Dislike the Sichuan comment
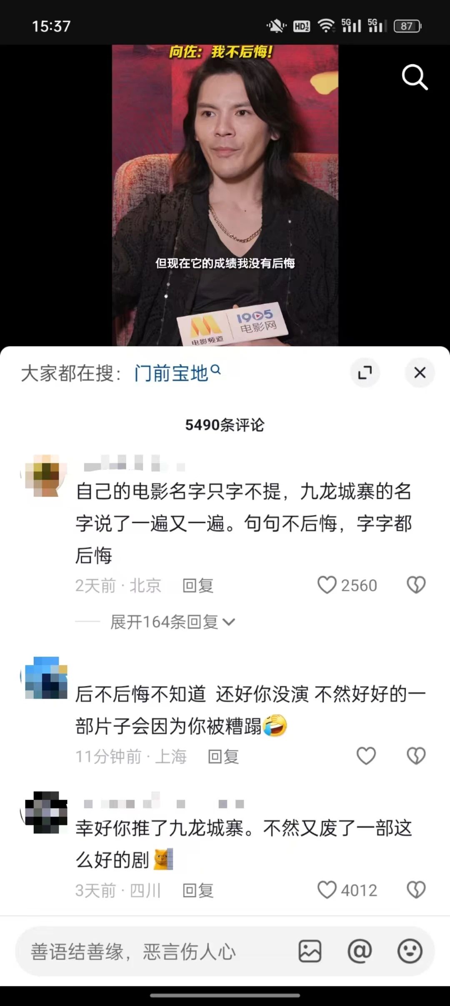 (x=416, y=890)
